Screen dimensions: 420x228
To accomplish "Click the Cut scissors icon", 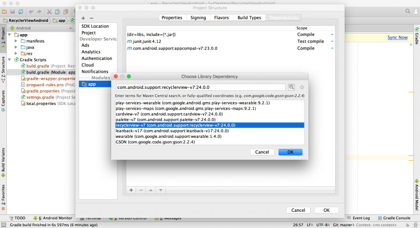I will pos(49,11).
